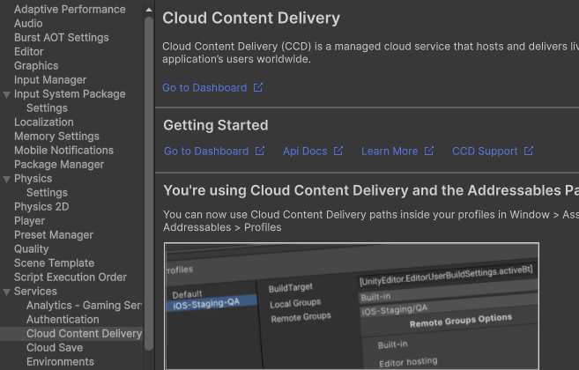Open the top Go to Dashboard link
Image resolution: width=579 pixels, height=370 pixels.
(x=204, y=88)
